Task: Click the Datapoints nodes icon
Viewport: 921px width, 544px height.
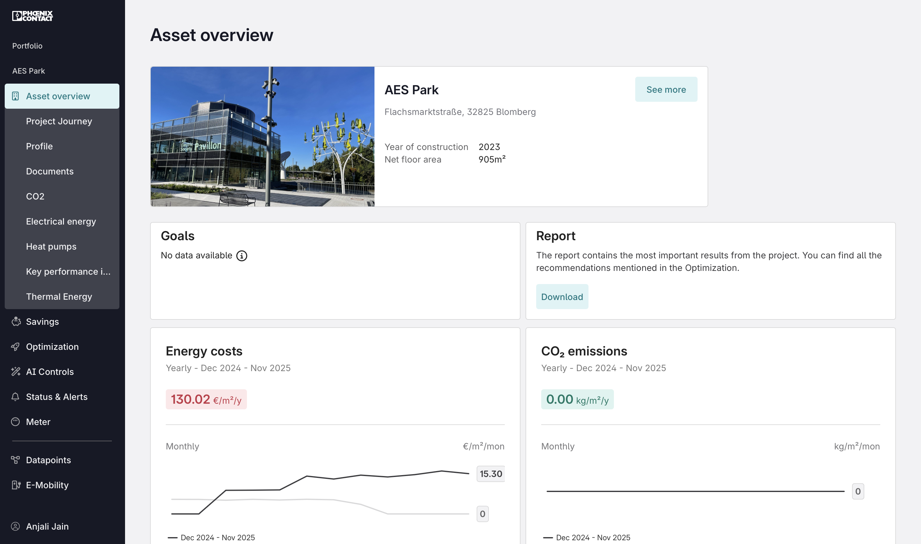Action: point(15,460)
